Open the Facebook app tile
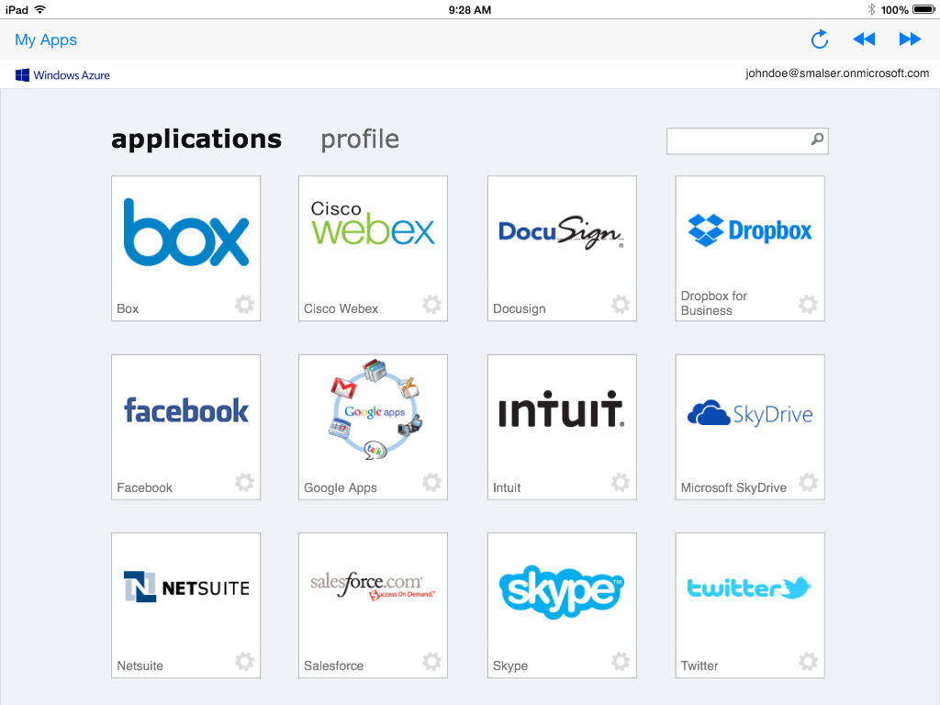940x705 pixels. coord(185,410)
